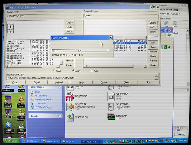Open the WS_FTP.LOG text document icon
This screenshot has width=191, height=145.
point(111,107)
